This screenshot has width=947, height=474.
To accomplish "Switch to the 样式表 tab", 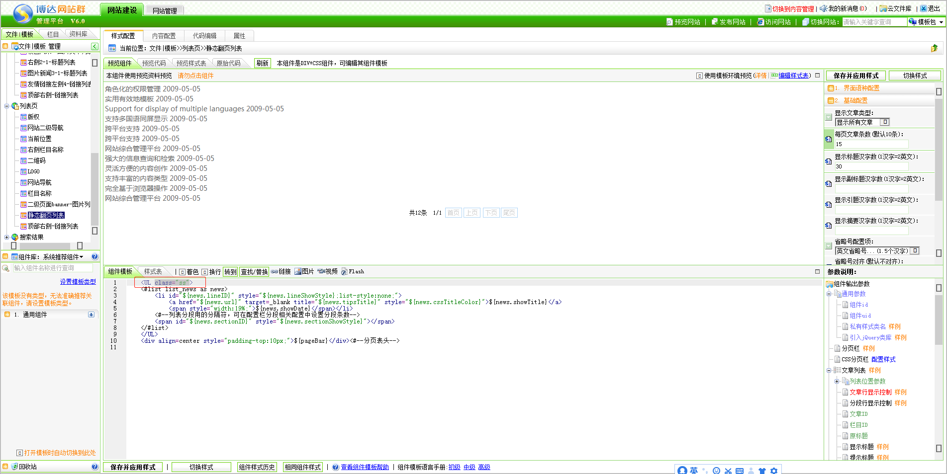I will pos(153,271).
